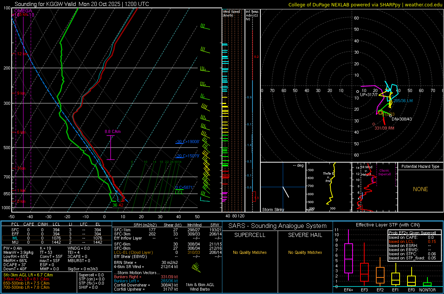The height and width of the screenshot is (294, 444).
Task: Click the 850-500mb LR value
Action: click(26, 283)
